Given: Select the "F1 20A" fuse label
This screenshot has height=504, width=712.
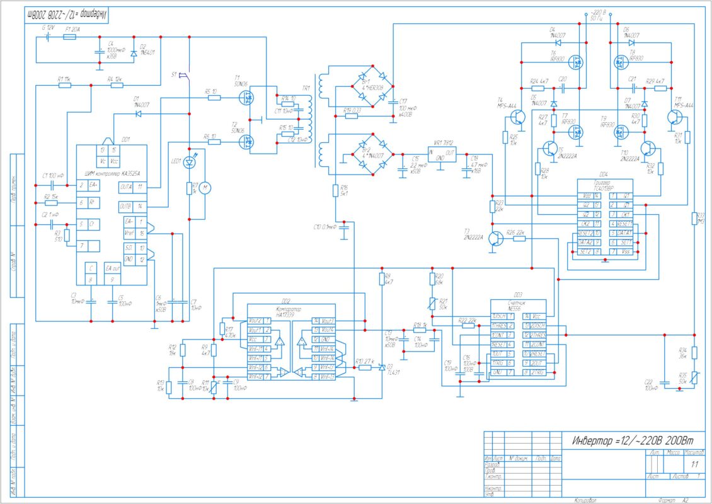Looking at the screenshot, I should coord(73,28).
